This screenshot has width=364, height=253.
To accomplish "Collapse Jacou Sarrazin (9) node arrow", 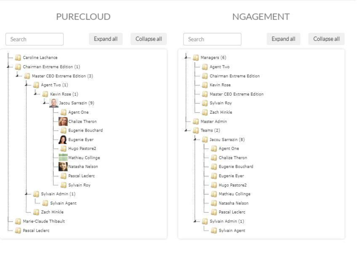I will coord(44,103).
